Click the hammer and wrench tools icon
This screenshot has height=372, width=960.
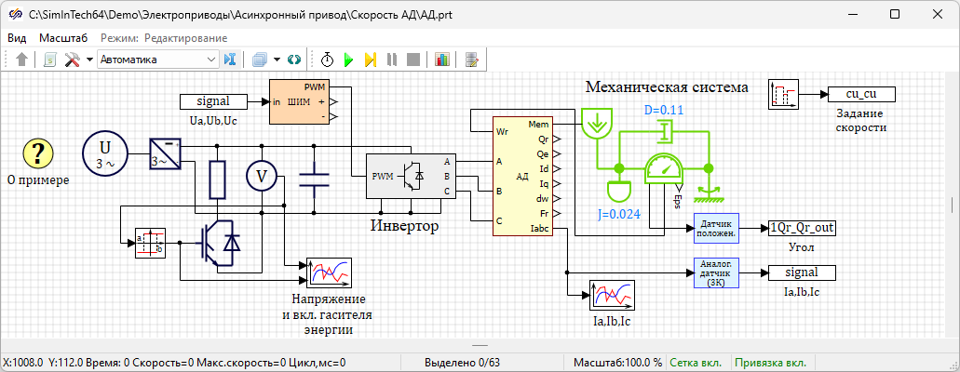point(73,60)
